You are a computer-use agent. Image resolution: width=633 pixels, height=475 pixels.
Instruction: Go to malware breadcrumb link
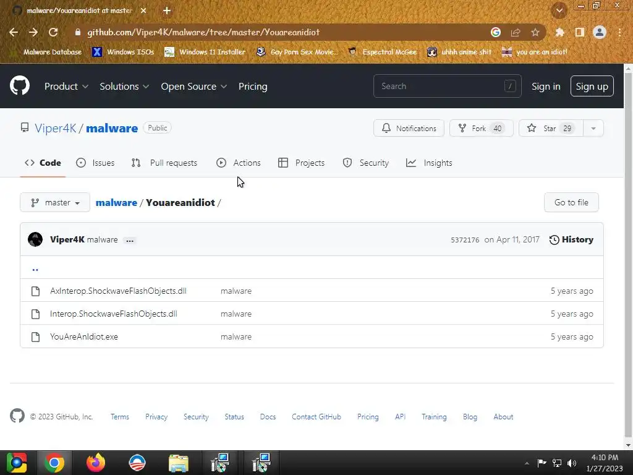[116, 202]
